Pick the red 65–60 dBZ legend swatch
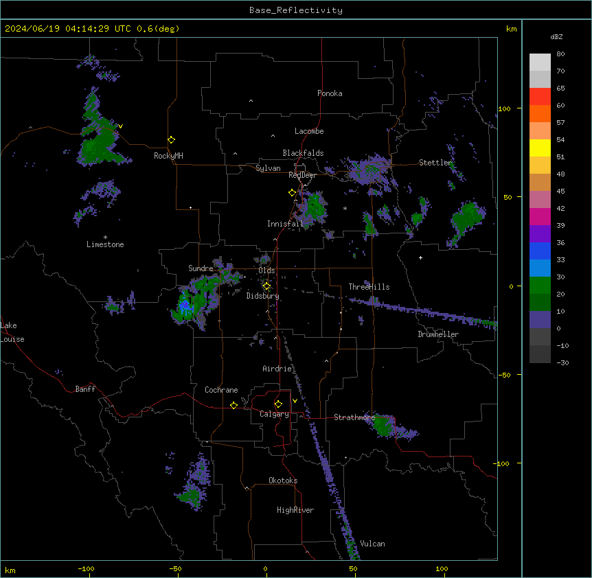 tap(540, 96)
